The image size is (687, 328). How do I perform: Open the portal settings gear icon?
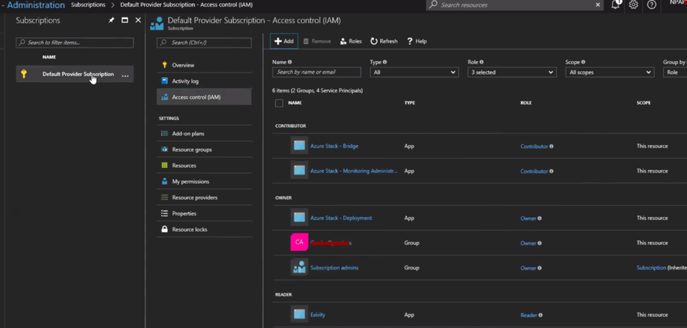(x=633, y=5)
